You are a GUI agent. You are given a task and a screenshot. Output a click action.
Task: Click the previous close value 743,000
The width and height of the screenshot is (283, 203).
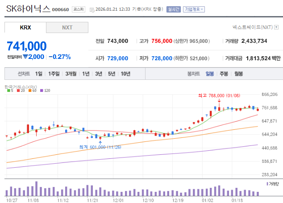coord(118,41)
